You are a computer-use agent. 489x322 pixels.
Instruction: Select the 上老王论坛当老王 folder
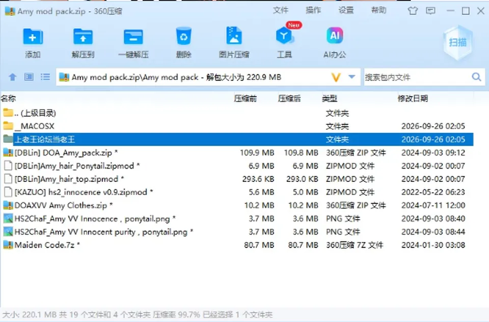click(x=237, y=139)
